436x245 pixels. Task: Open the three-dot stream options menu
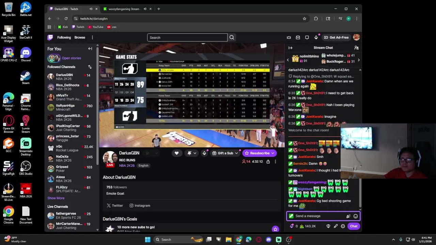[275, 162]
